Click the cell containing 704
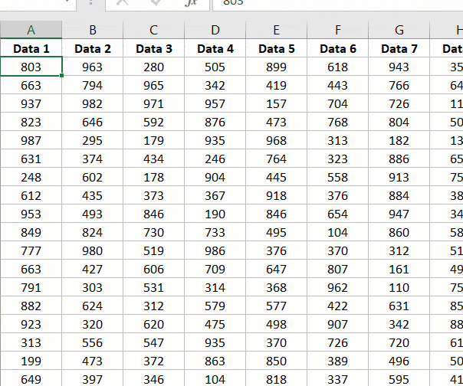The width and height of the screenshot is (463, 386). 338,103
